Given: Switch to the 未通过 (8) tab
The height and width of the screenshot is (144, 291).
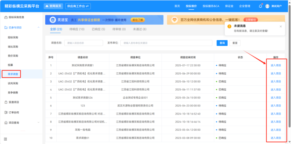Looking at the screenshot, I should [x=140, y=29].
